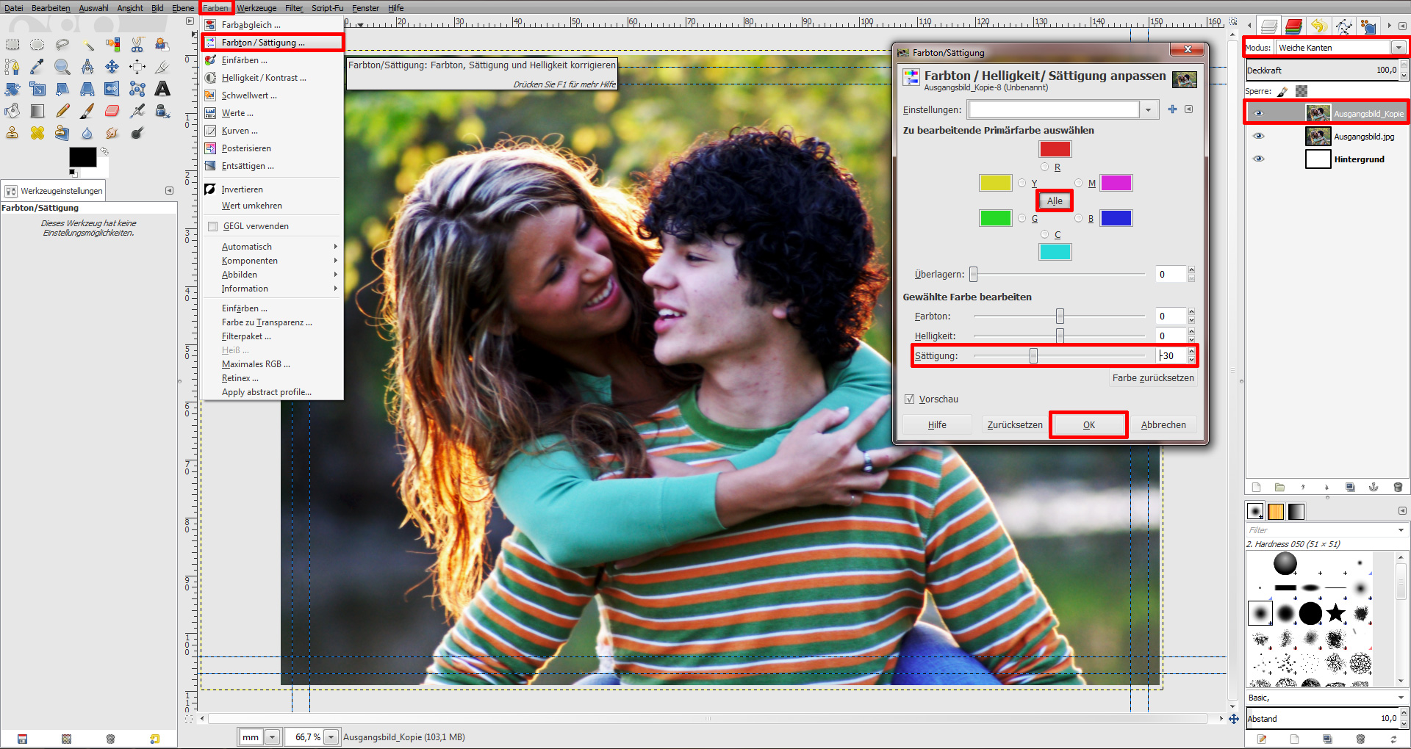Select the cyan primary color swatch
Screen dimensions: 1411x749
[1056, 251]
